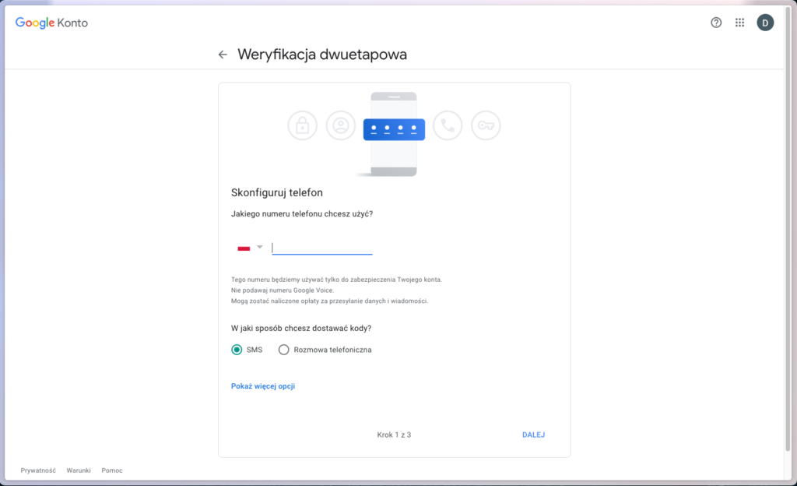797x486 pixels.
Task: Click the blue code dots graphic
Action: (x=394, y=129)
